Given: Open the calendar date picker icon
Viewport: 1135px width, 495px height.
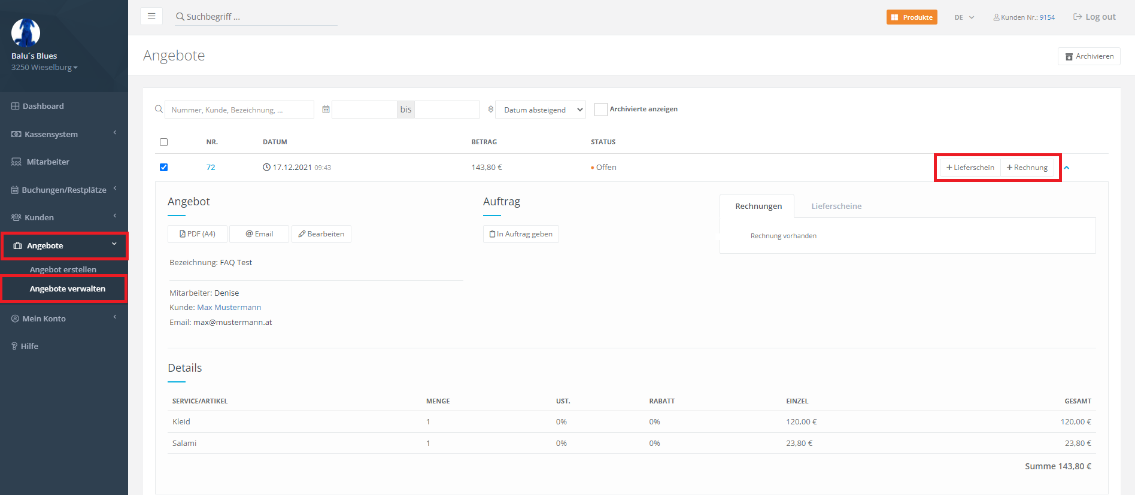Looking at the screenshot, I should (326, 110).
